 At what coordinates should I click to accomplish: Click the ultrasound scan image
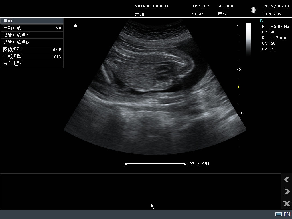(x=155, y=87)
